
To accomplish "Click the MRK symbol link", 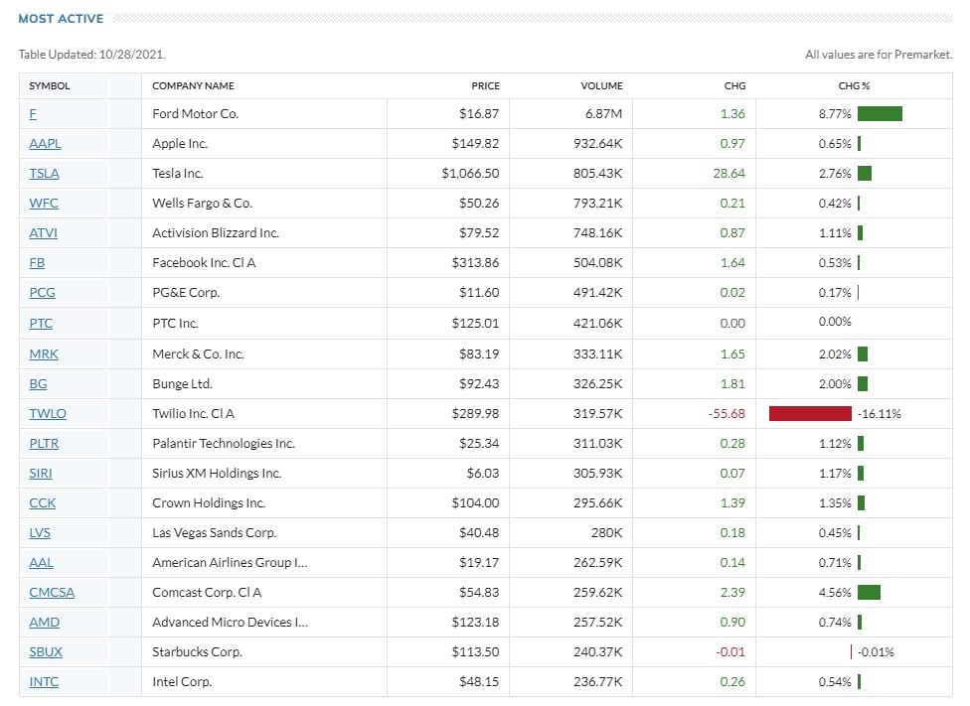I will 44,354.
